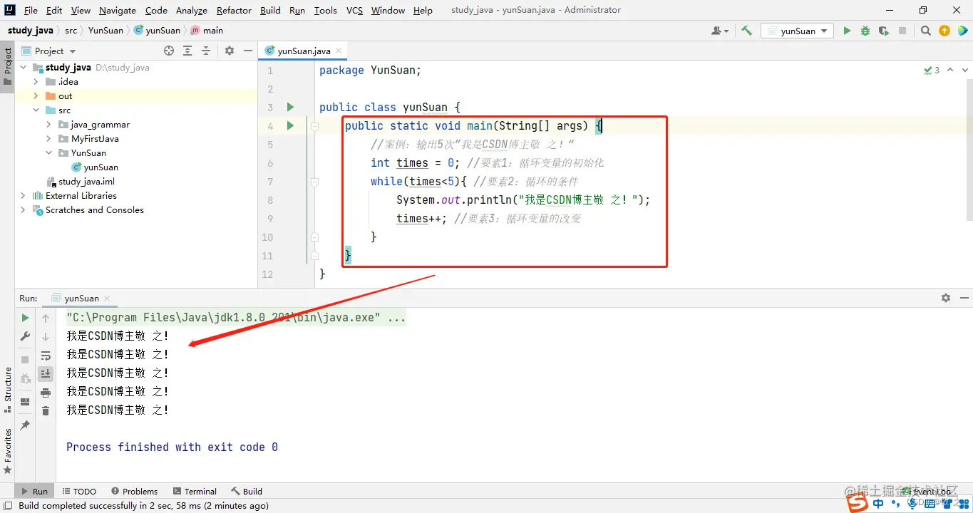Viewport: 973px width, 513px height.
Task: Close the yunSuan.java editor tab
Action: pos(339,51)
